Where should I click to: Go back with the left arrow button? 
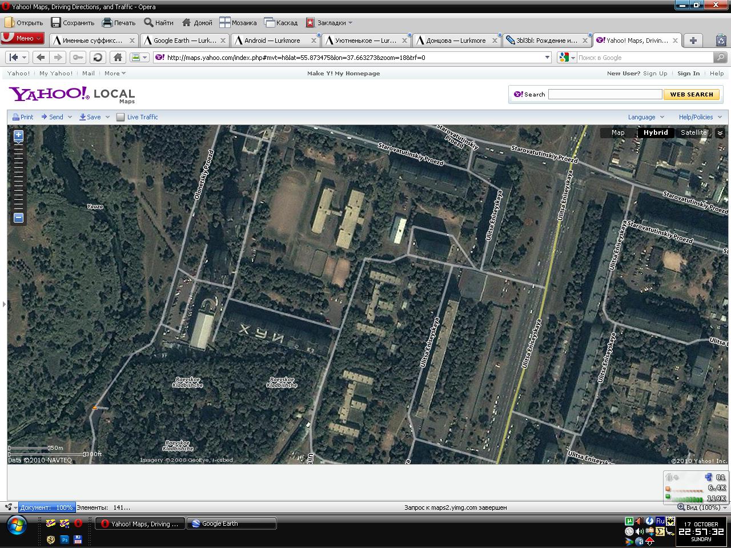pyautogui.click(x=40, y=57)
